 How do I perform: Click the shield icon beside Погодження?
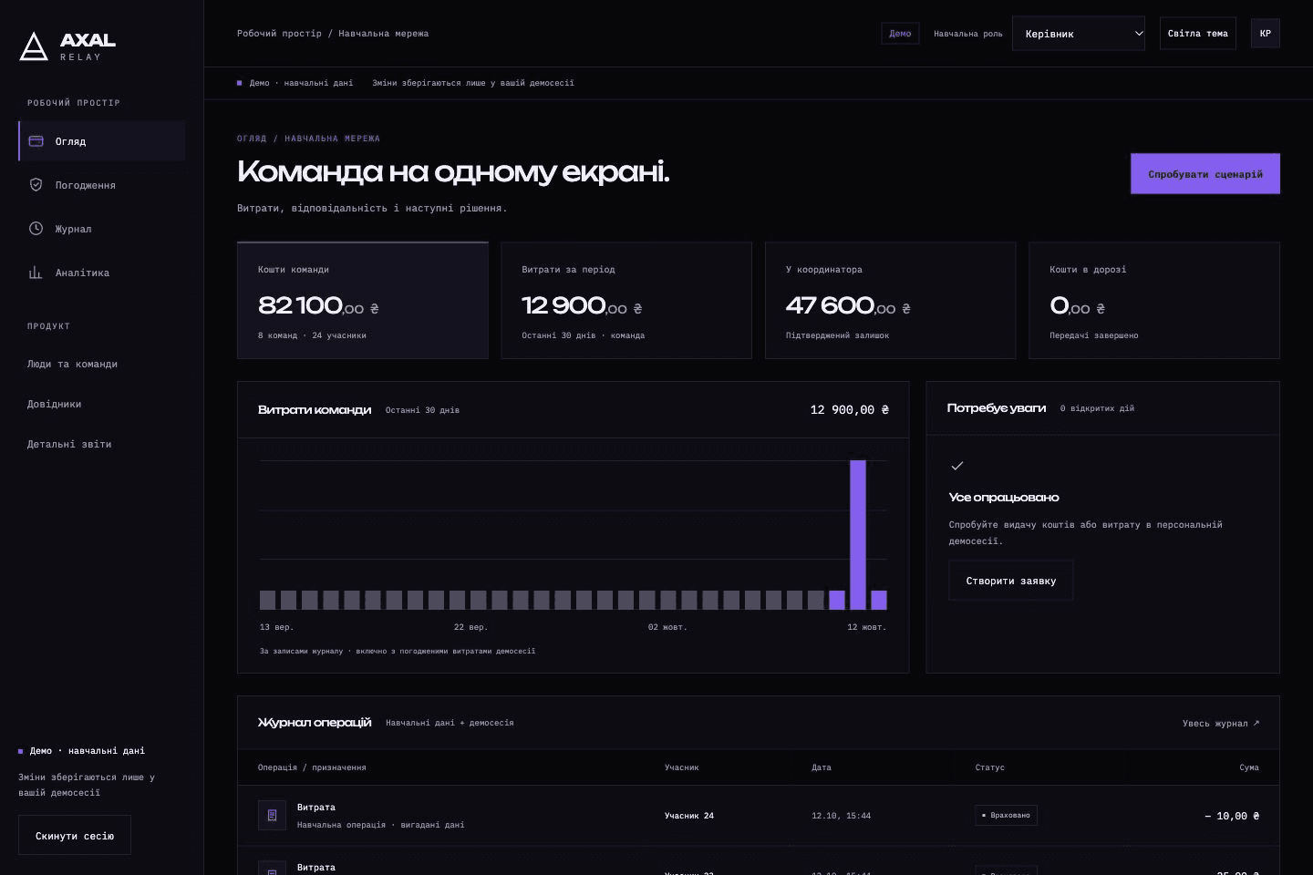point(36,185)
